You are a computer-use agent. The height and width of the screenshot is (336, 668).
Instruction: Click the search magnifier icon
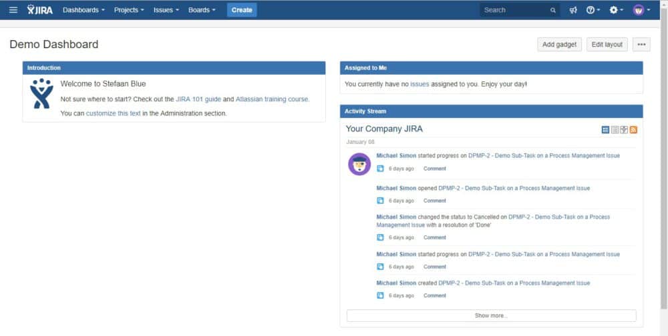pyautogui.click(x=553, y=10)
